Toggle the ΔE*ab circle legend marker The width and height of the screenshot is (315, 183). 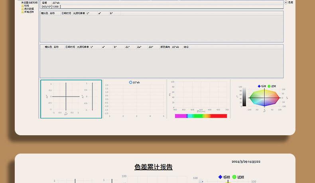[130, 82]
